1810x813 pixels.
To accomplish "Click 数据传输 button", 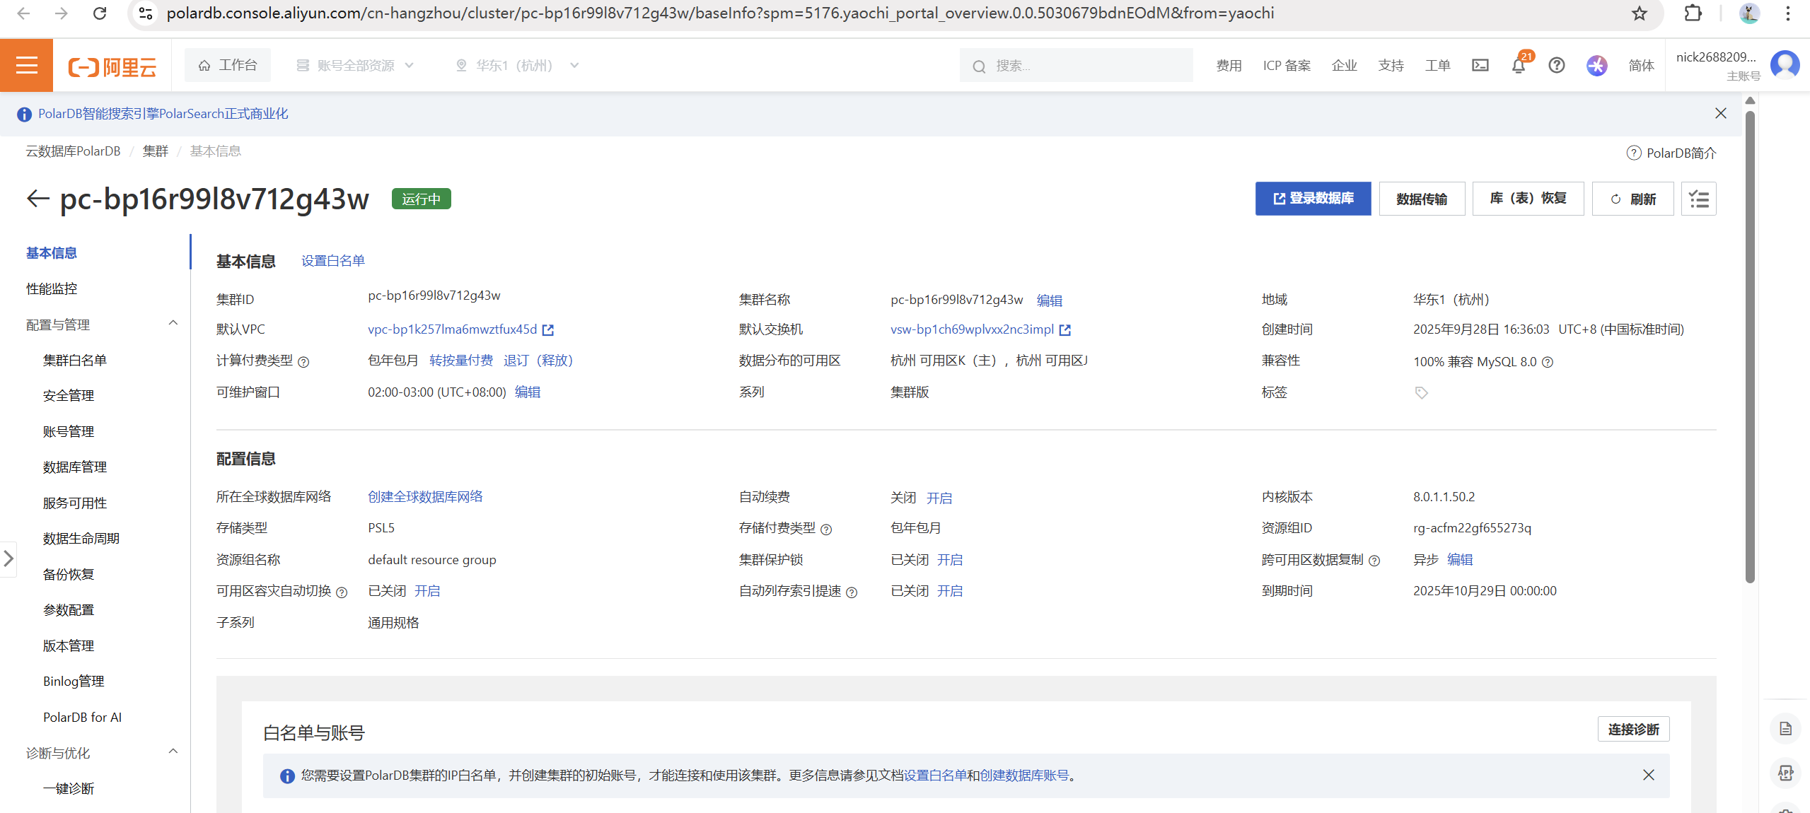I will pyautogui.click(x=1422, y=199).
